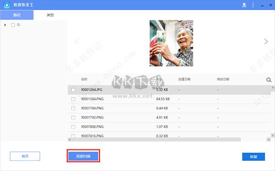This screenshot has width=275, height=171.
Task: Expand the C: drive tree node
Action: [5, 25]
